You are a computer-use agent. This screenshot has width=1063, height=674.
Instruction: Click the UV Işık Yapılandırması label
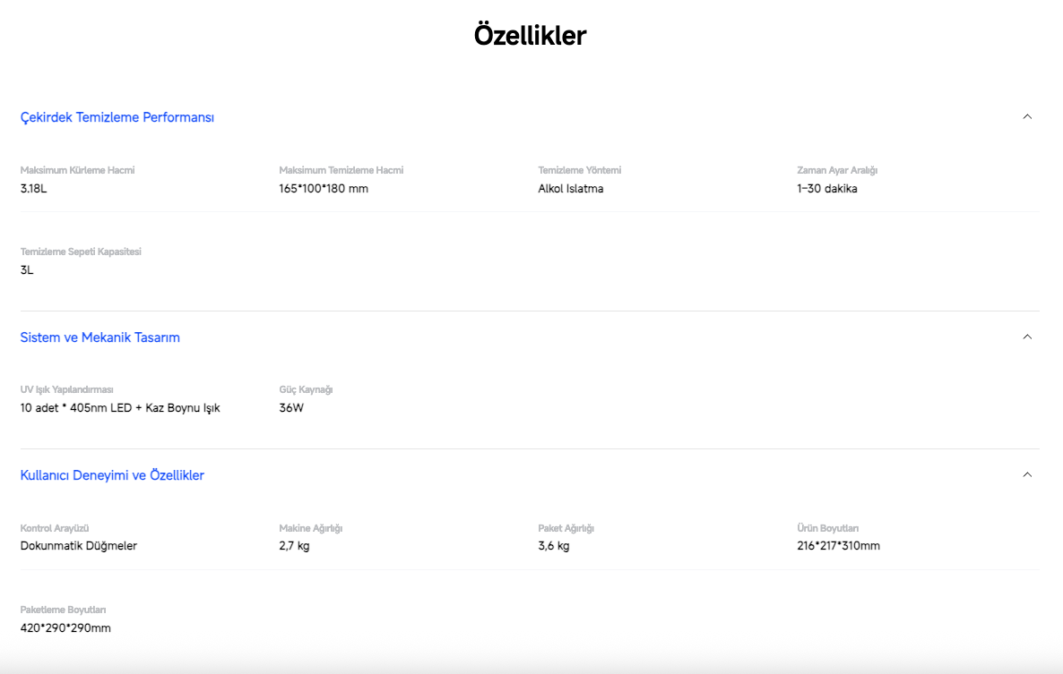[67, 389]
